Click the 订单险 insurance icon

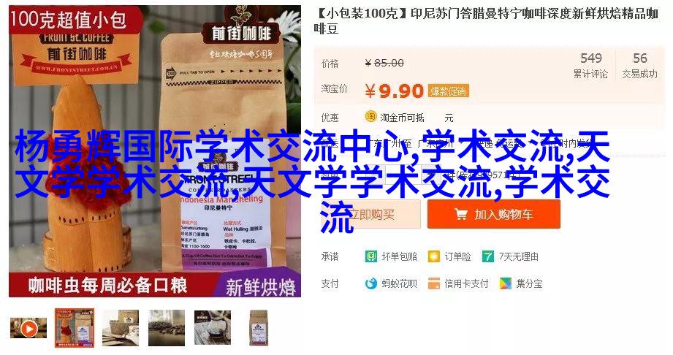[434, 256]
